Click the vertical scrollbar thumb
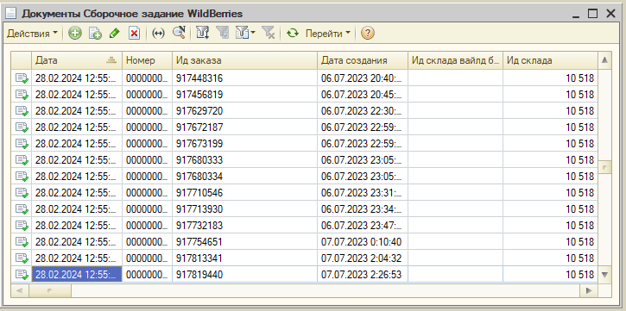Screen dimensions: 626x311 (604, 167)
